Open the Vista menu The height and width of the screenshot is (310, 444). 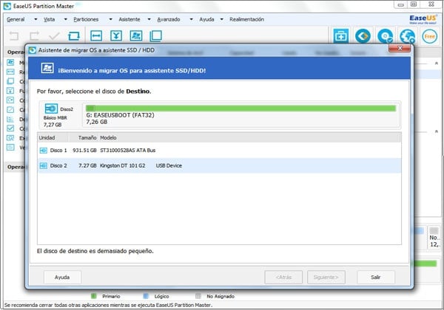tap(49, 19)
